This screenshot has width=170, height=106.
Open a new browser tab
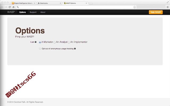click(x=91, y=3)
